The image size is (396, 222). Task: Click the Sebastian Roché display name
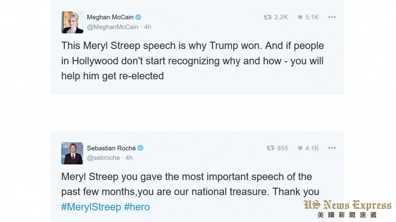coord(111,148)
